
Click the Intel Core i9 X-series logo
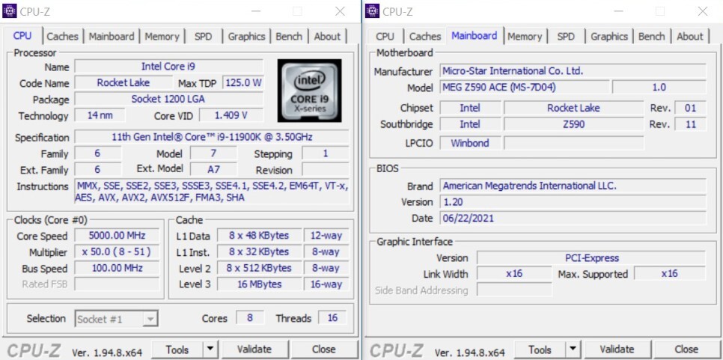(x=309, y=91)
